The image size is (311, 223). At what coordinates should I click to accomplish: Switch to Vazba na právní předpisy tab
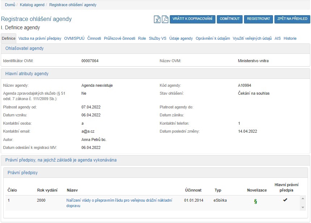[40, 38]
